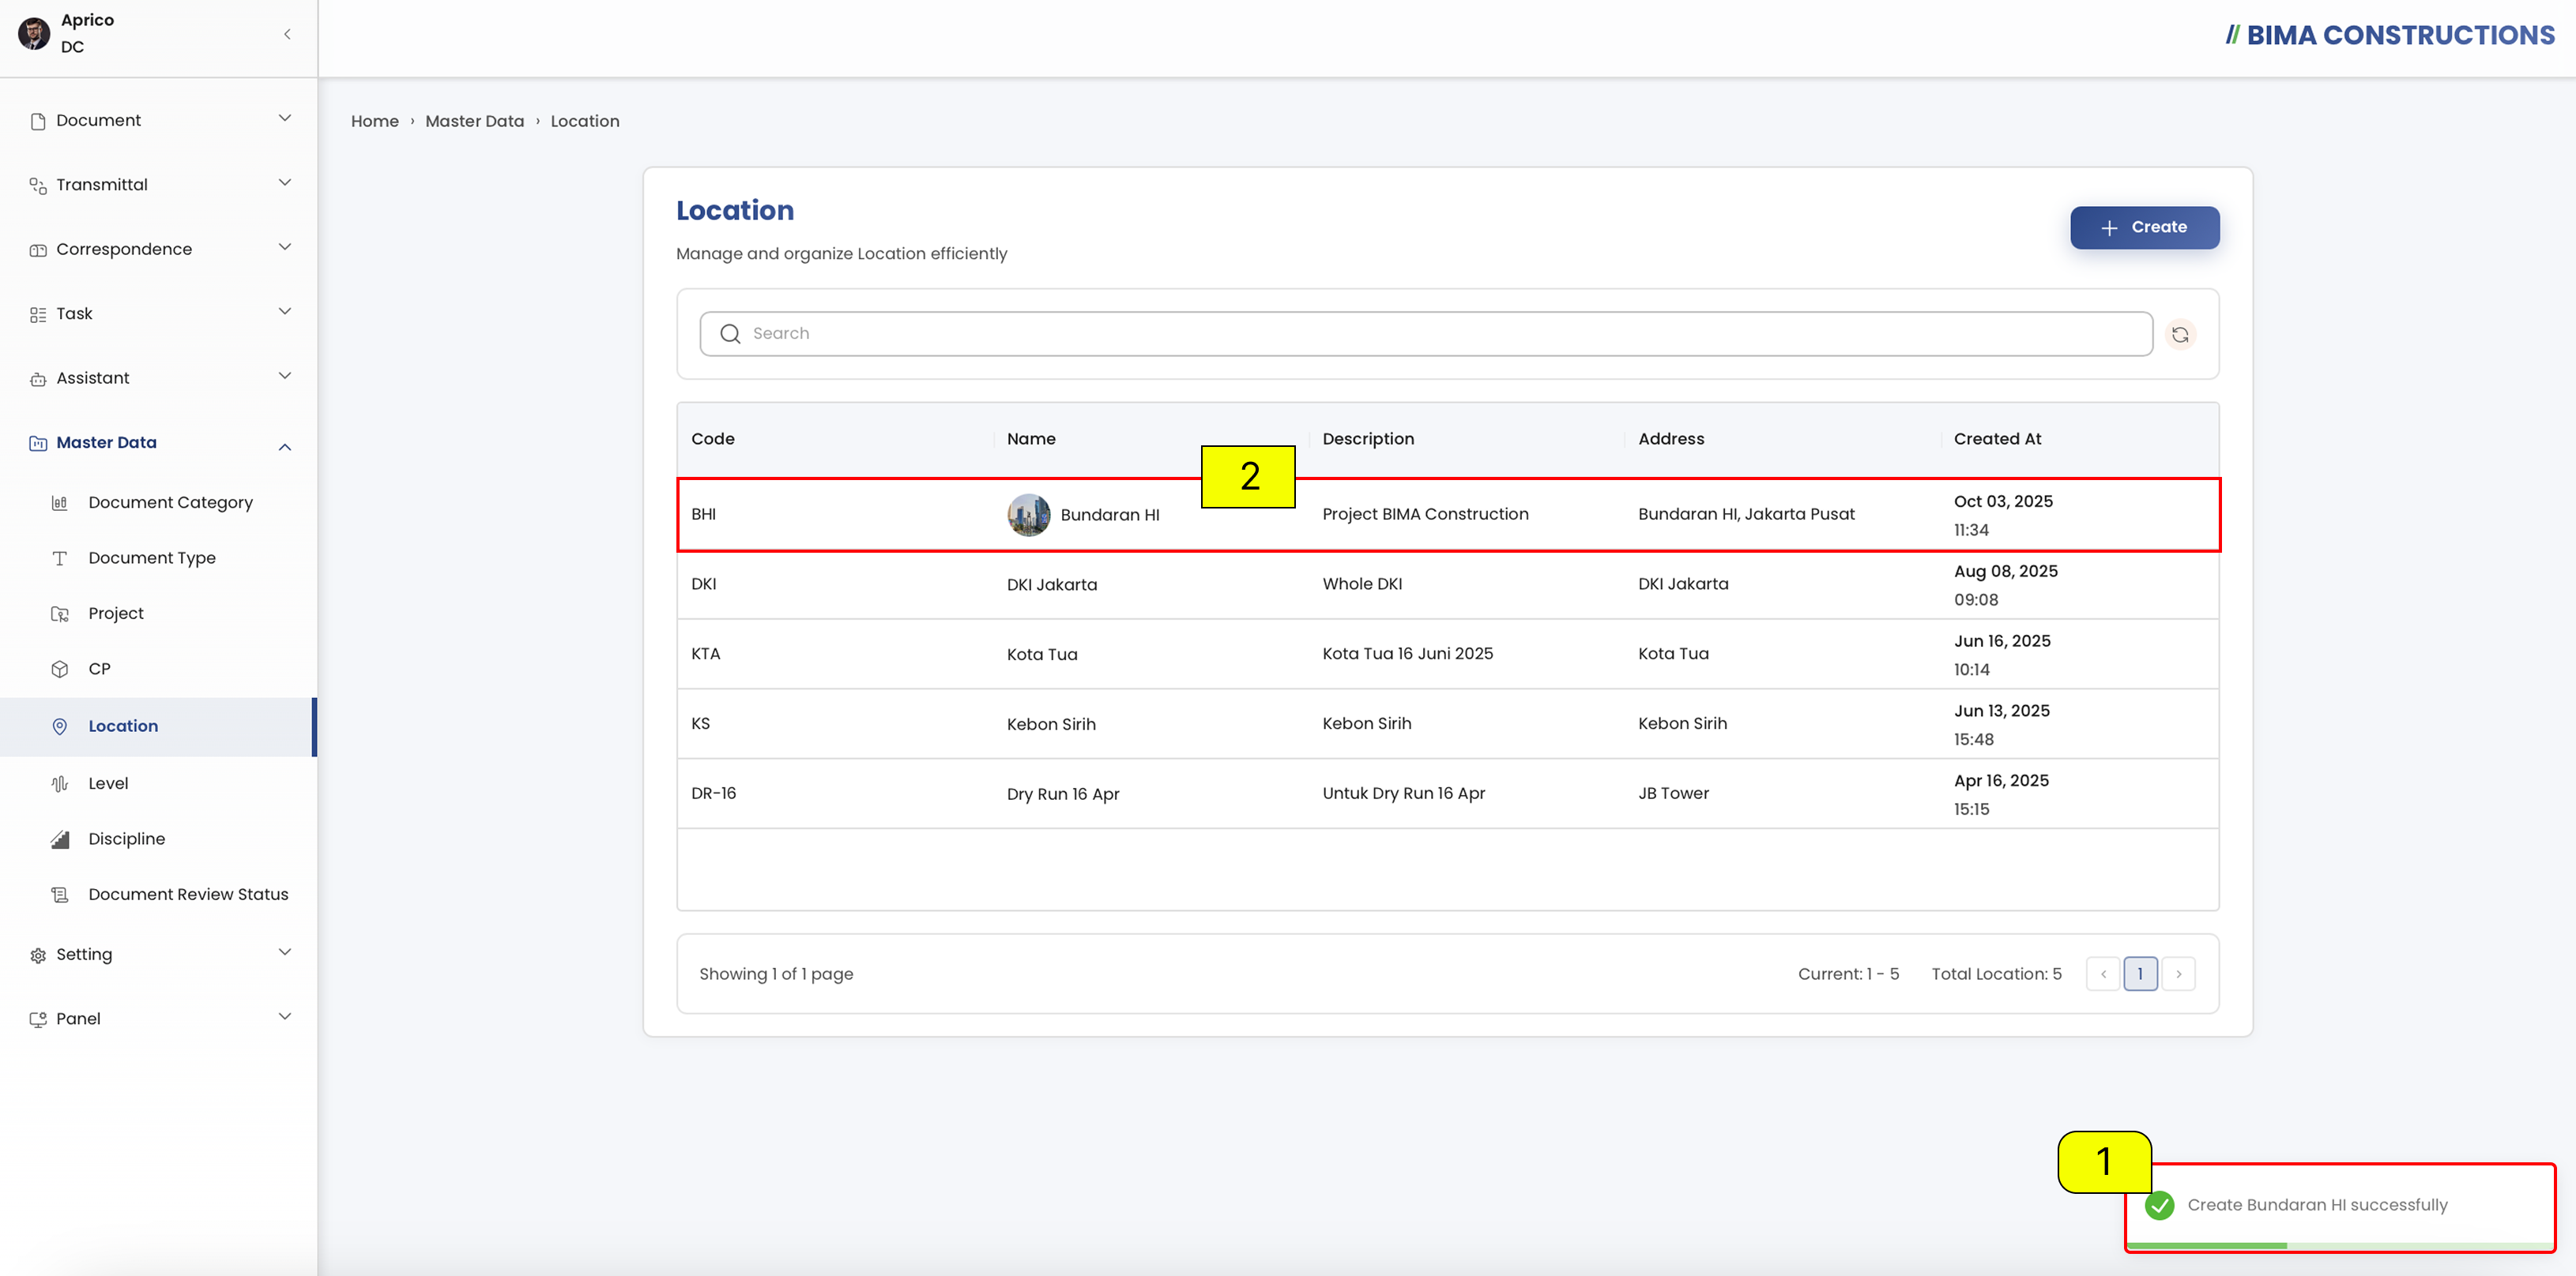Click the 'Kebon Sirih' name cell
The height and width of the screenshot is (1276, 2576).
point(1051,724)
